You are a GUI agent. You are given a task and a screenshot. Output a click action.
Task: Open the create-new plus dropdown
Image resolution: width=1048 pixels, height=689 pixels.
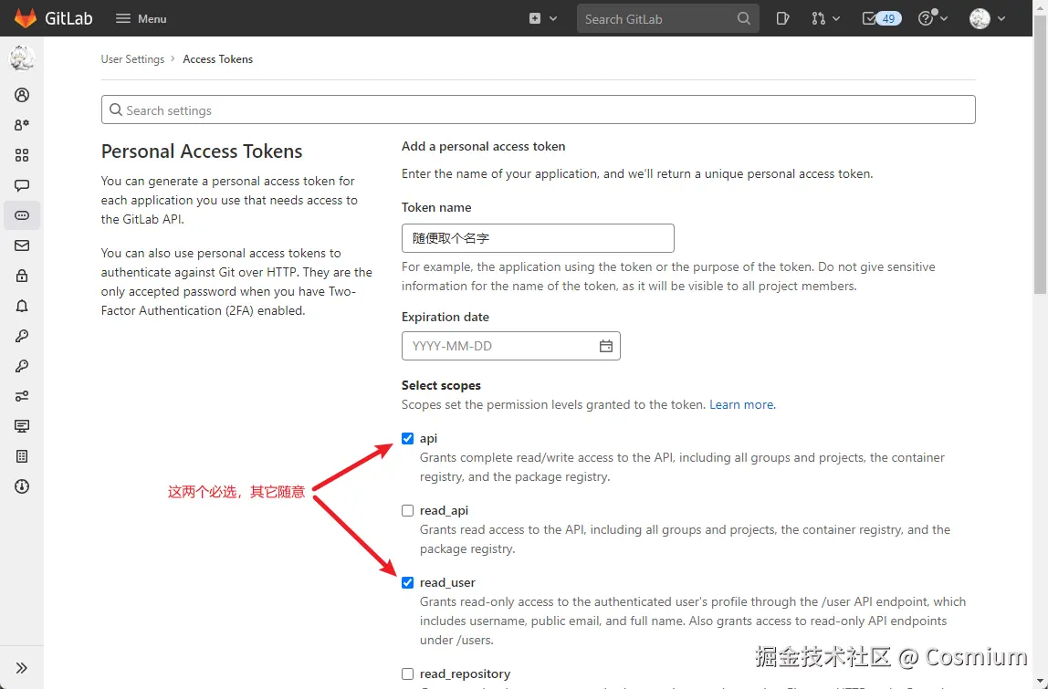[x=542, y=19]
